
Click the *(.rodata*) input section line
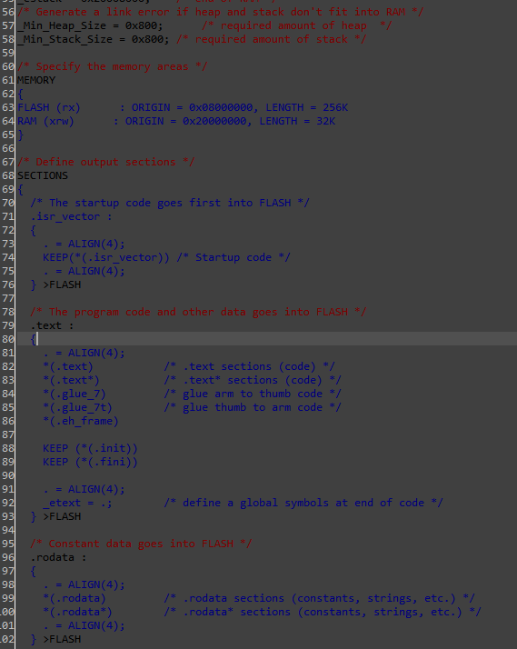77,612
